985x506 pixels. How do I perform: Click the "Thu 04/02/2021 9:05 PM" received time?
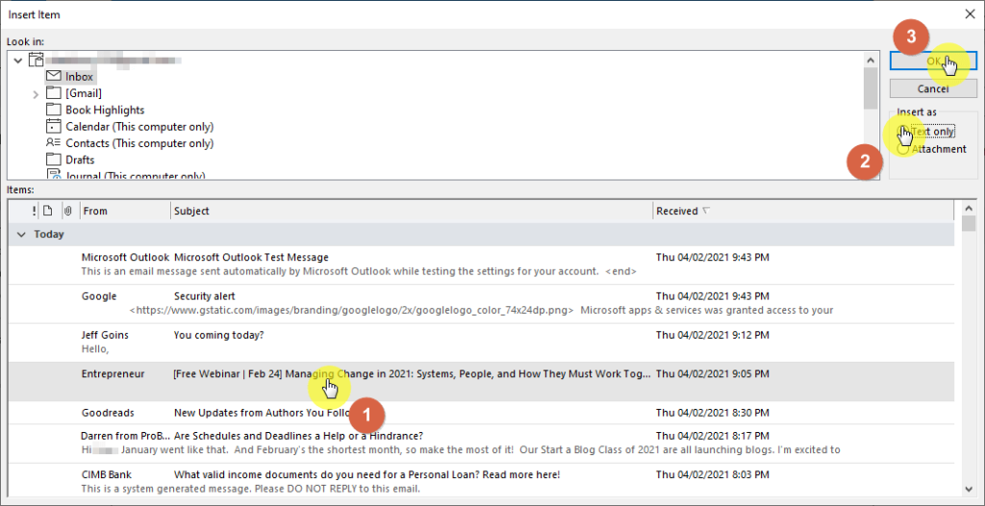click(713, 374)
